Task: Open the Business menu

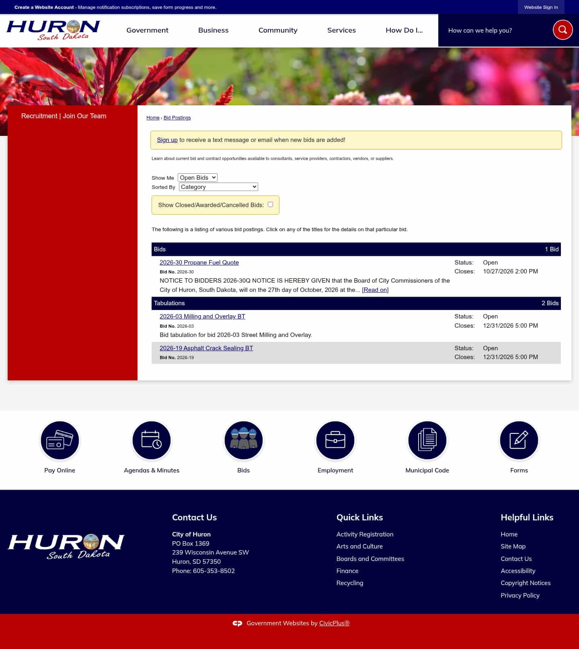Action: click(x=213, y=30)
